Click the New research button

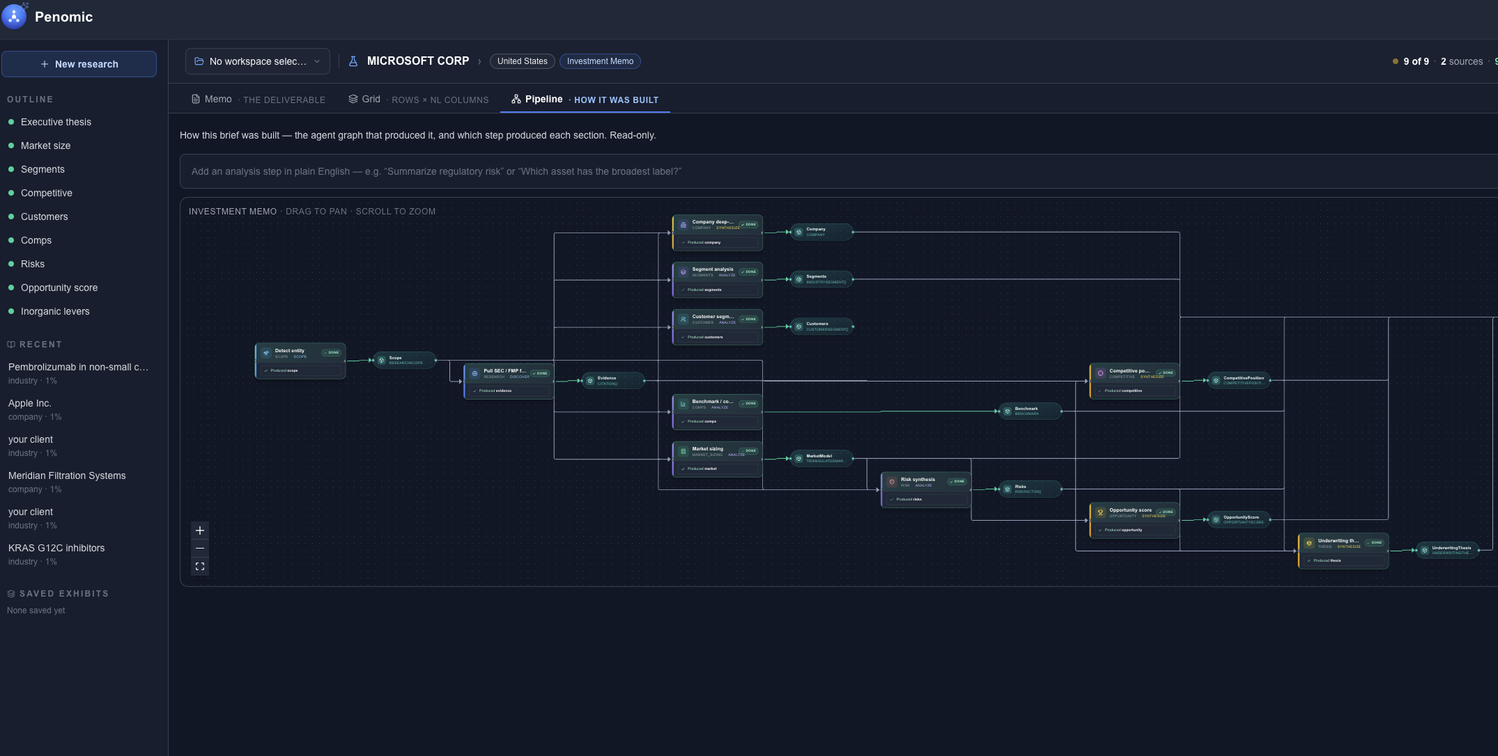79,64
